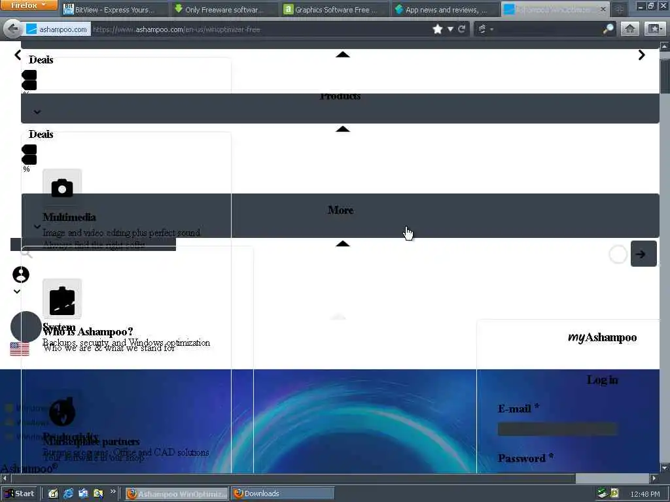Viewport: 670px width, 502px height.
Task: Collapse the triangle just under More bar
Action: tap(343, 244)
